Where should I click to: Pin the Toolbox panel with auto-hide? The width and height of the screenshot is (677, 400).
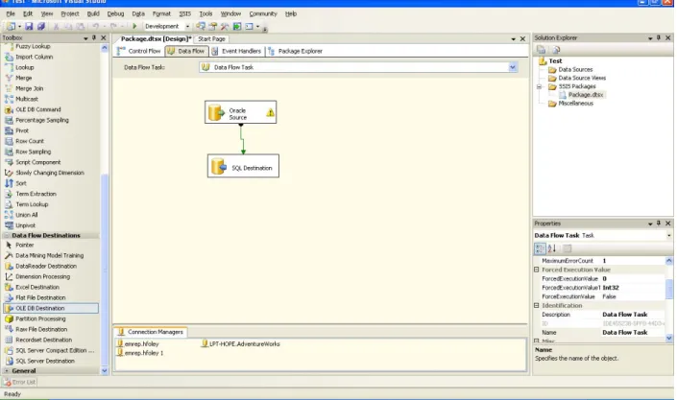click(94, 38)
